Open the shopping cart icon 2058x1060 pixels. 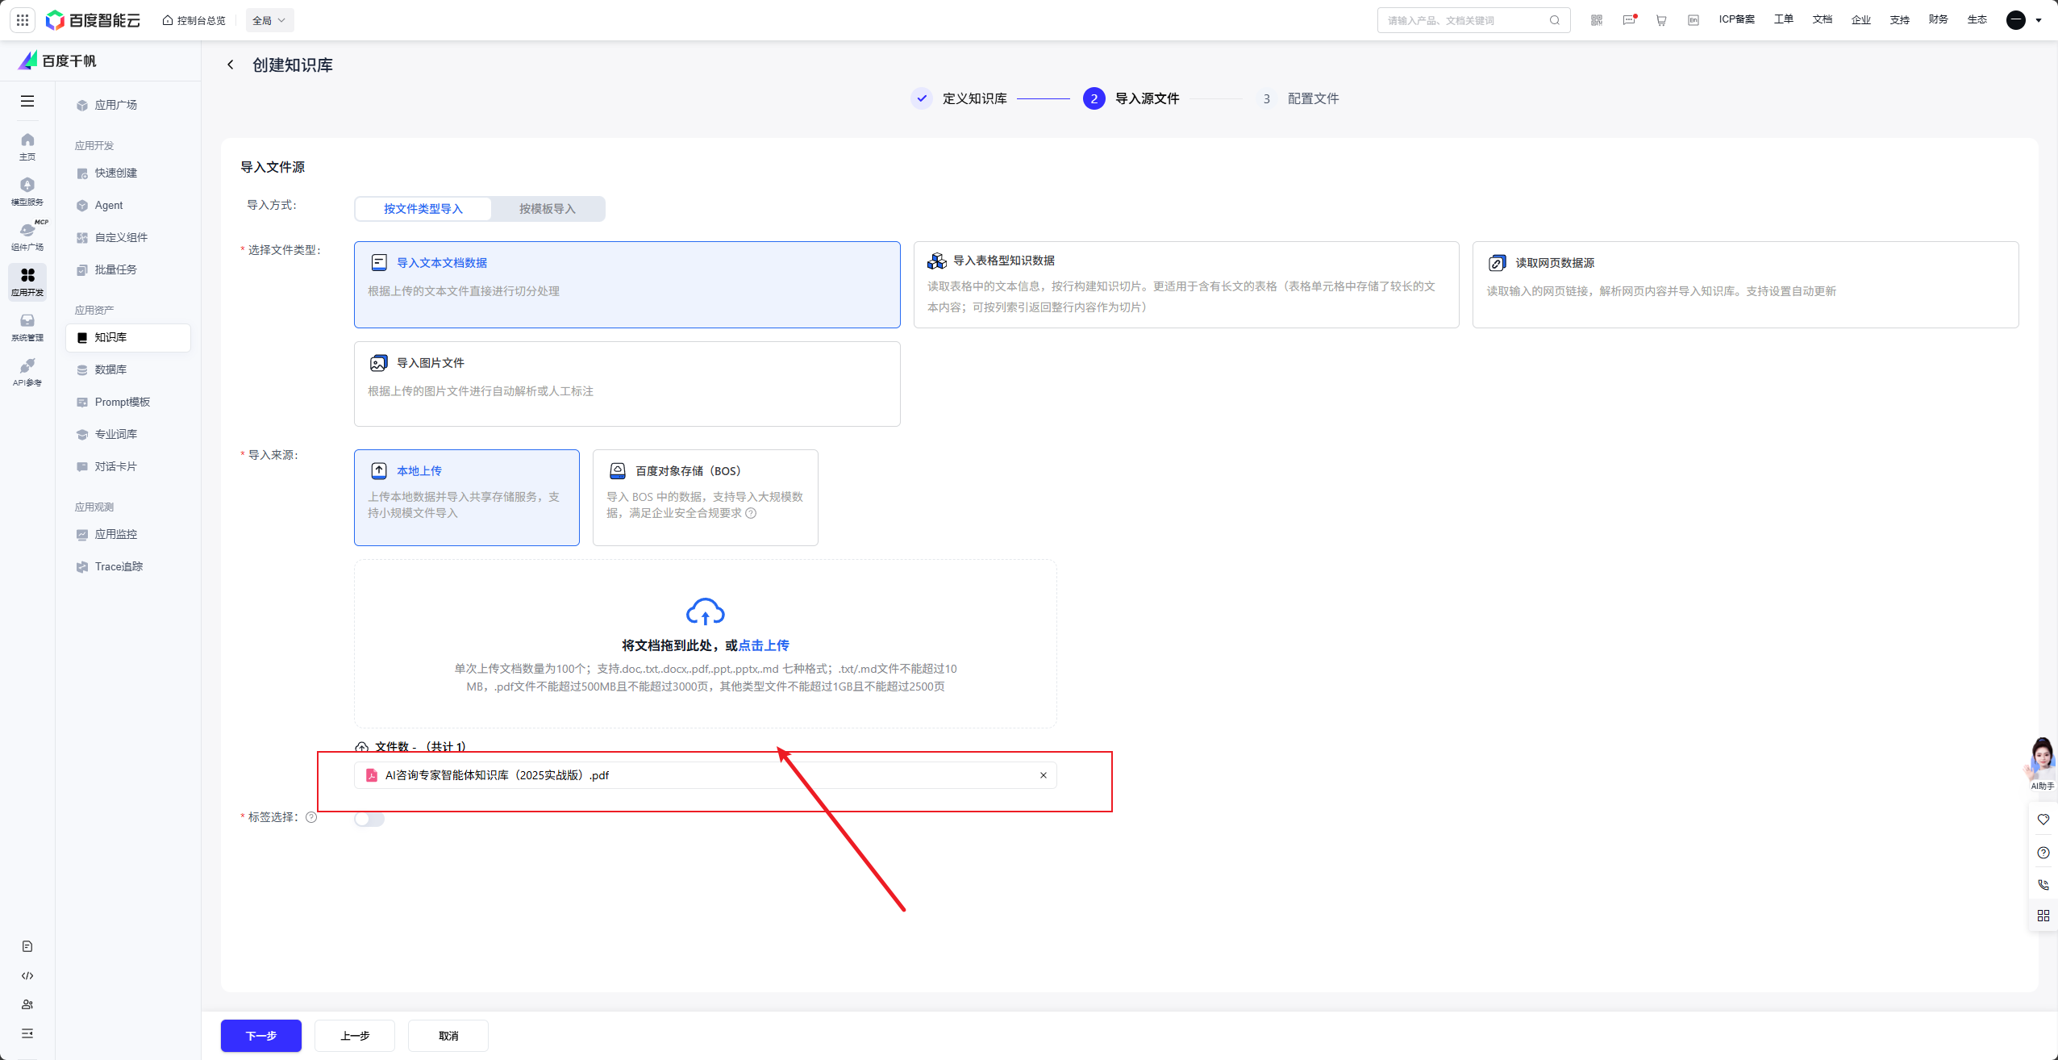1661,20
